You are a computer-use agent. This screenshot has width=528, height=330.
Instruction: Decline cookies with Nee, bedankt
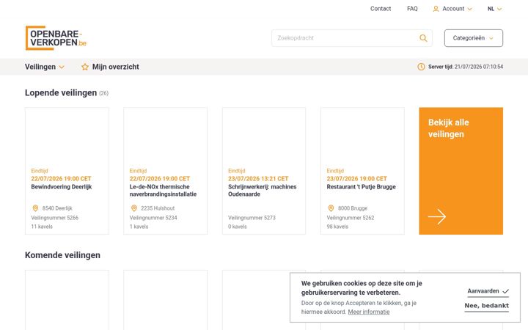click(487, 306)
